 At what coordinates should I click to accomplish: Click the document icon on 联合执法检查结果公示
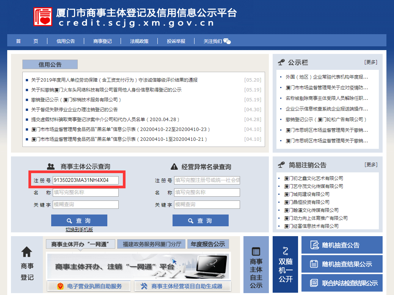(314, 283)
